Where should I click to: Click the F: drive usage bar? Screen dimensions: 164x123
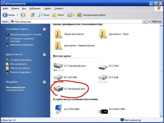coord(103,82)
